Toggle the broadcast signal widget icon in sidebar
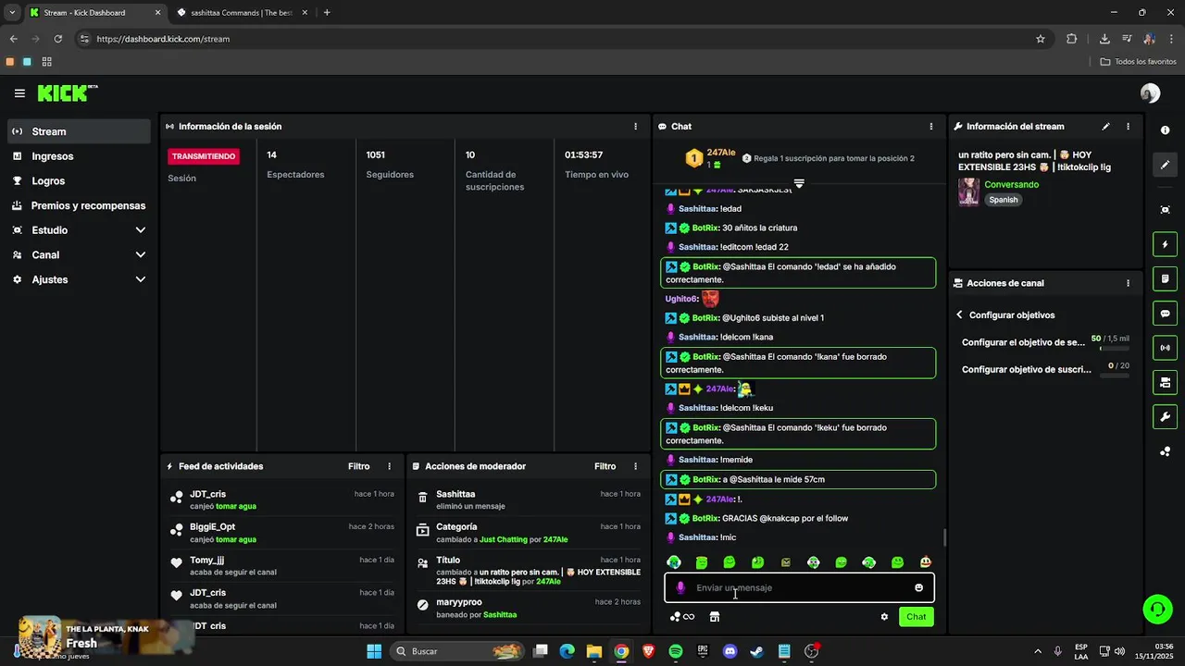 [x=1165, y=348]
